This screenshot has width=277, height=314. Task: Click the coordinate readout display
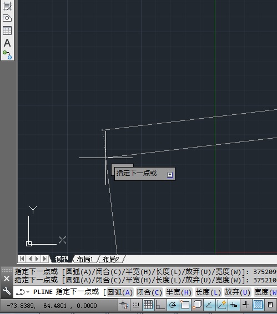pos(52,306)
